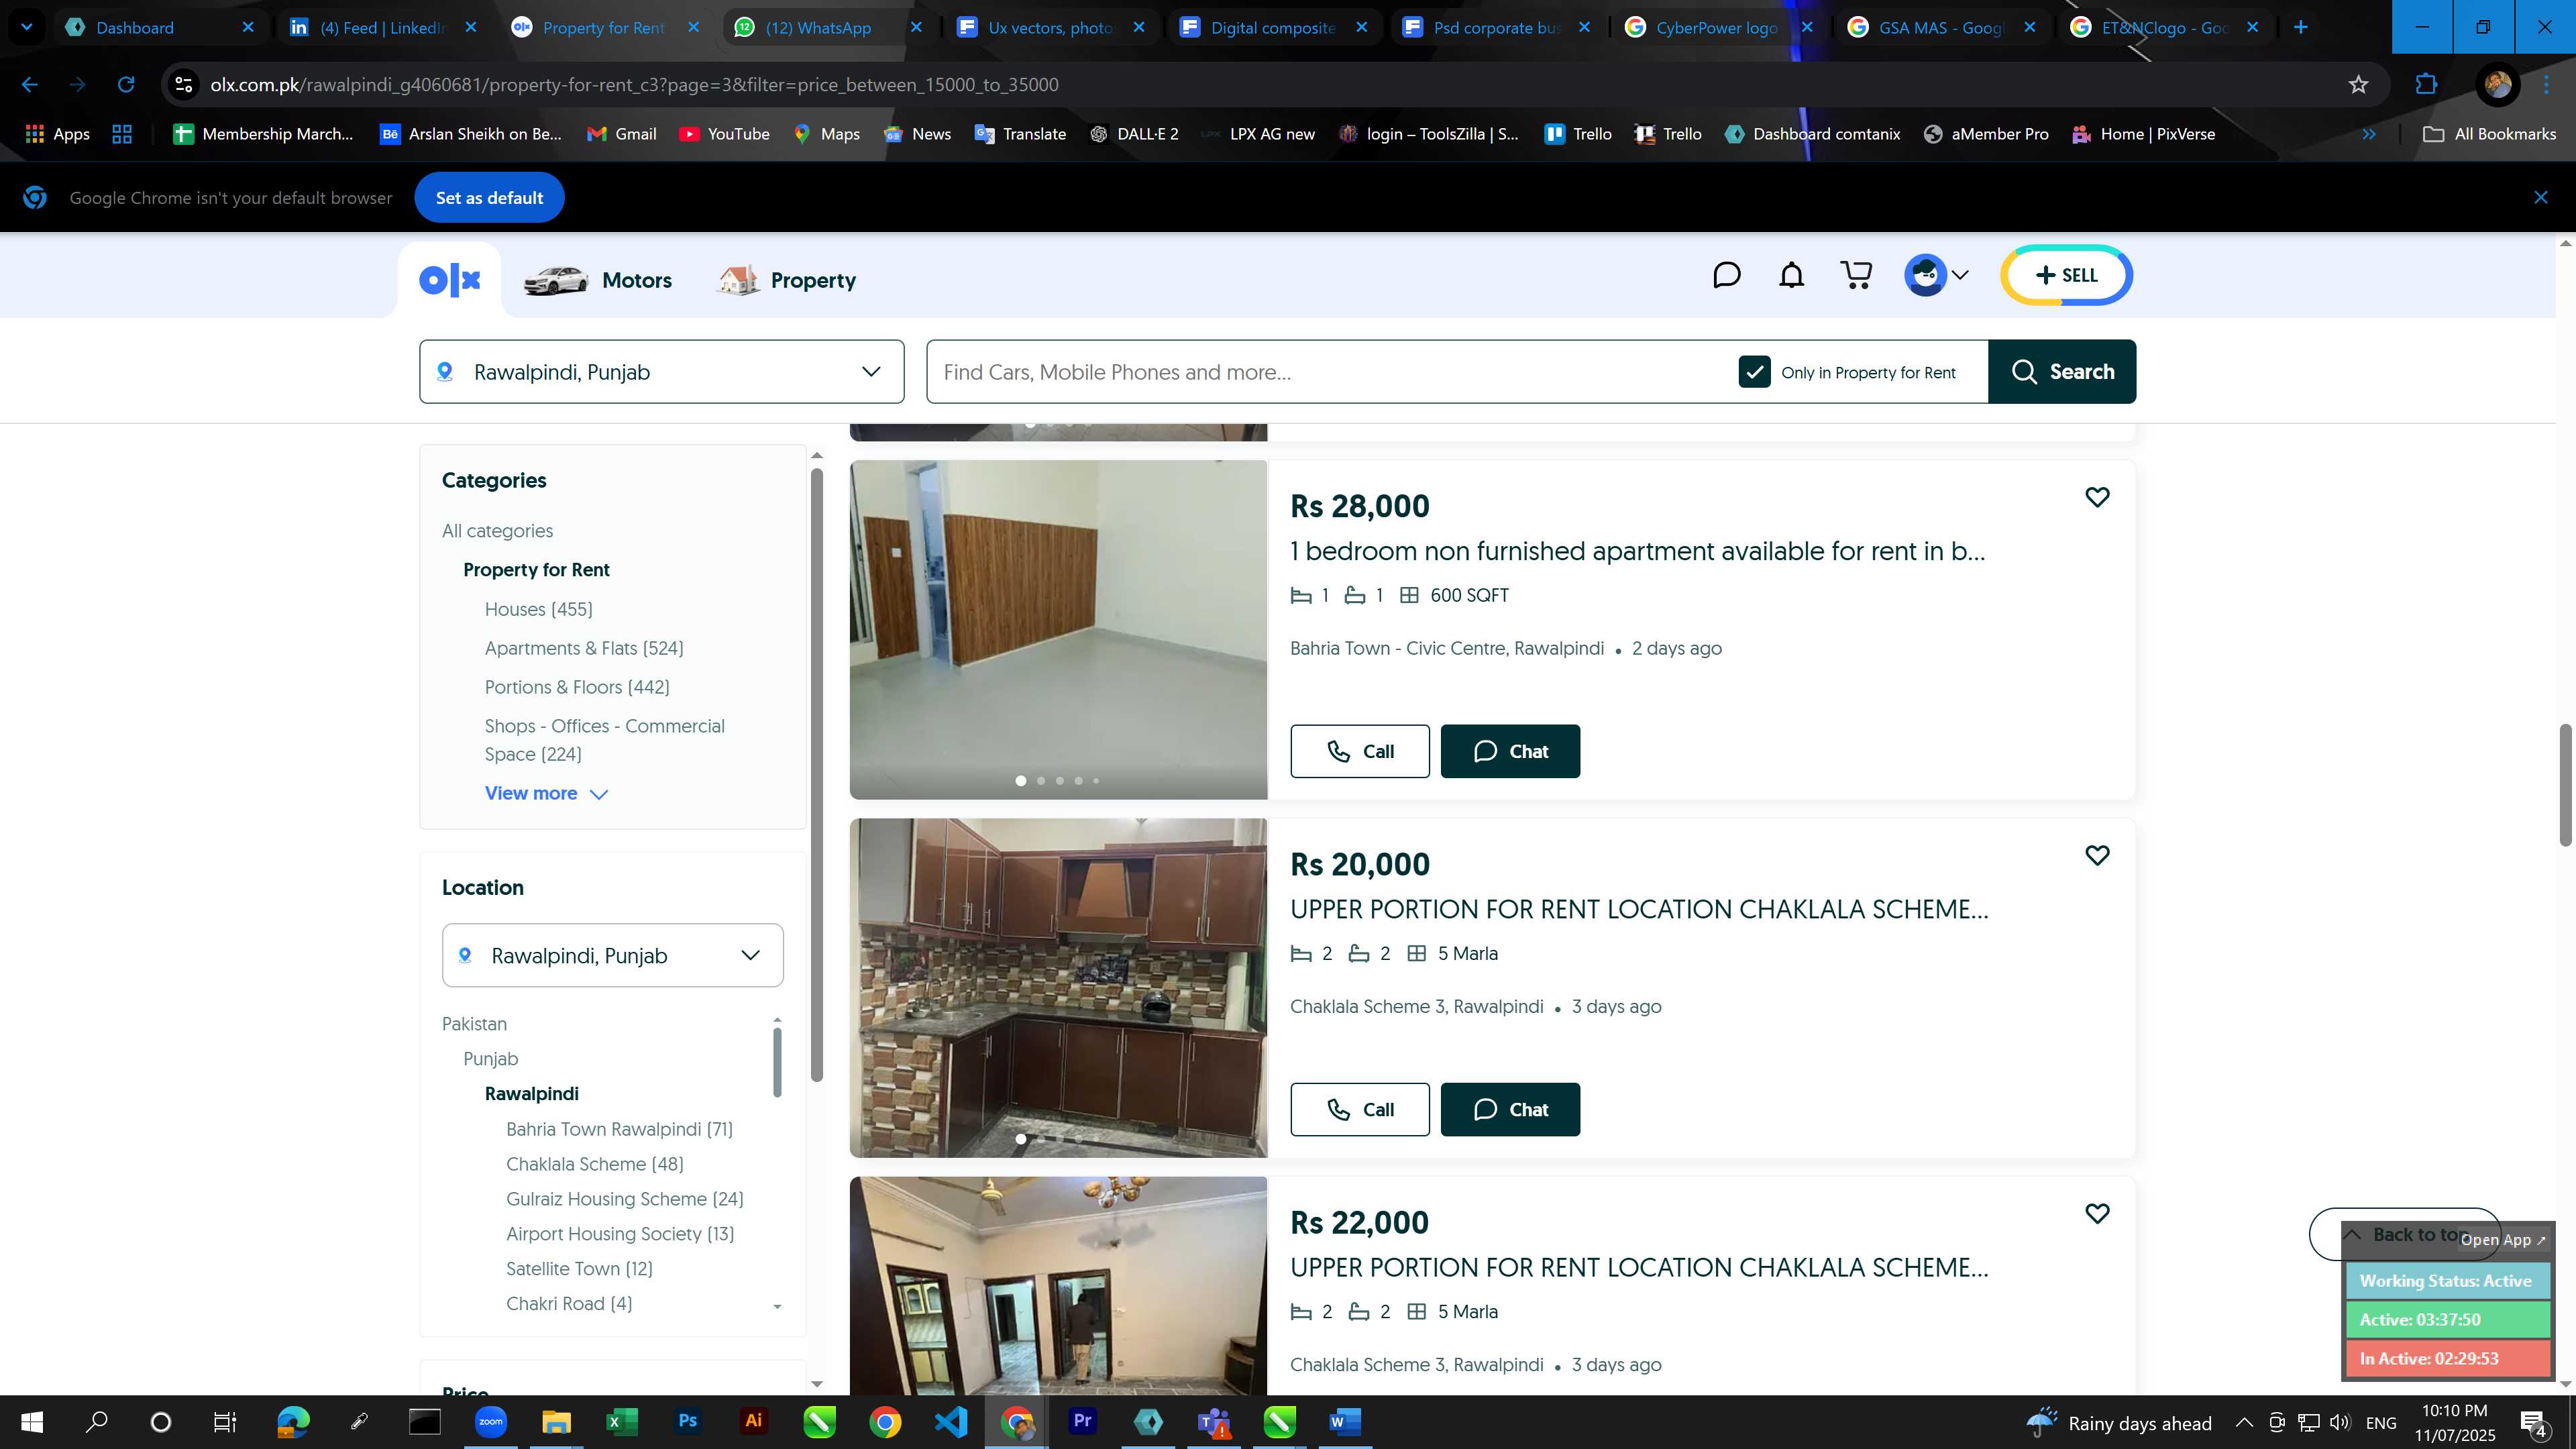Viewport: 2576px width, 1449px height.
Task: Switch to the LinkedIn Feed tab
Action: 383,27
